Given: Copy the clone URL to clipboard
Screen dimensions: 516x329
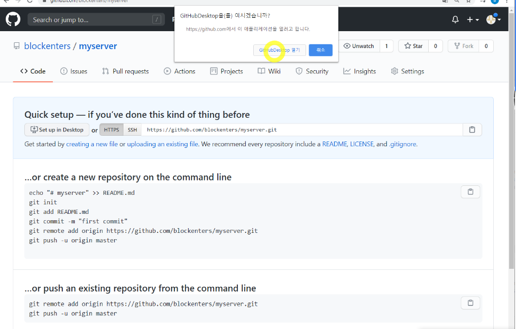Looking at the screenshot, I should click(x=472, y=129).
